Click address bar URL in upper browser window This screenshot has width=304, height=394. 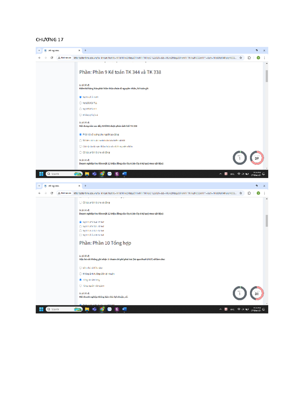pos(155,58)
